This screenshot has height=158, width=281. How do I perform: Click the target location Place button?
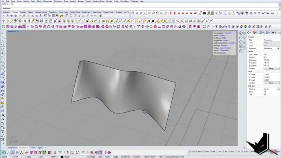pyautogui.click(x=271, y=83)
